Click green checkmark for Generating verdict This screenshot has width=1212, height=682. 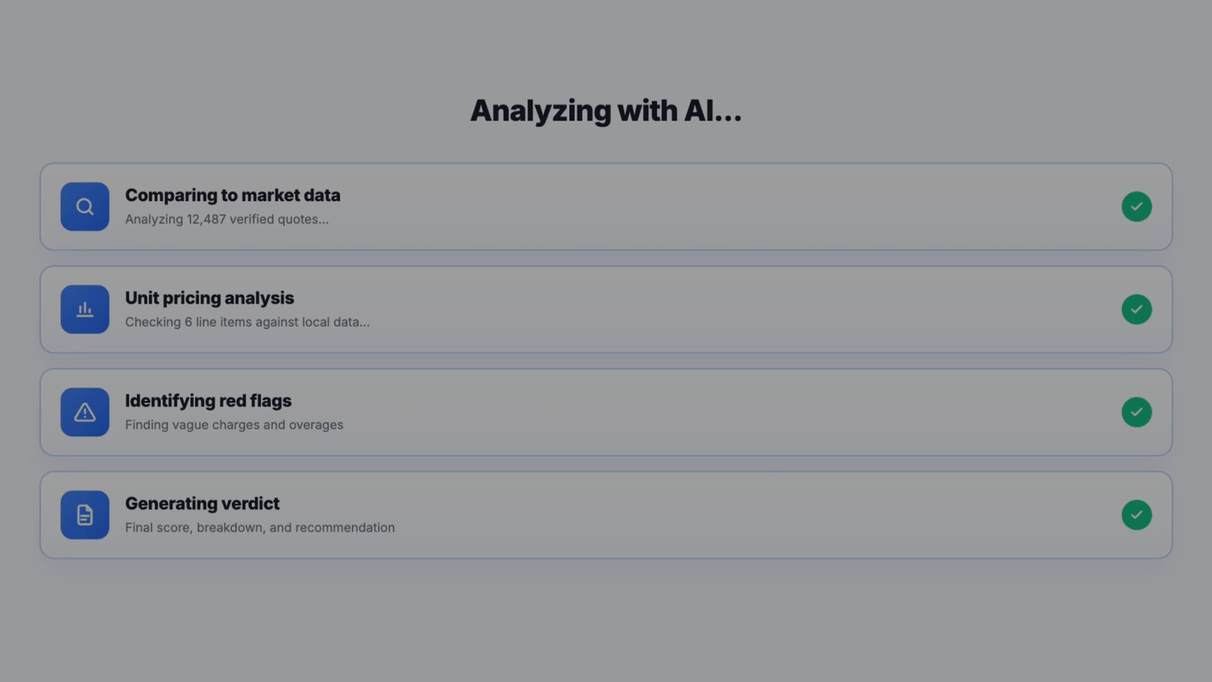pos(1136,515)
